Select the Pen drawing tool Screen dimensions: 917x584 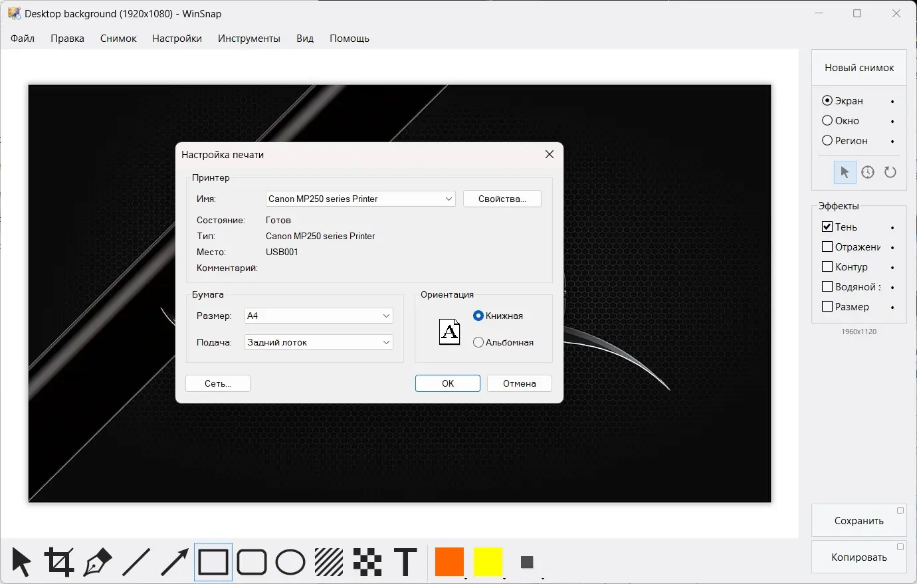click(98, 562)
